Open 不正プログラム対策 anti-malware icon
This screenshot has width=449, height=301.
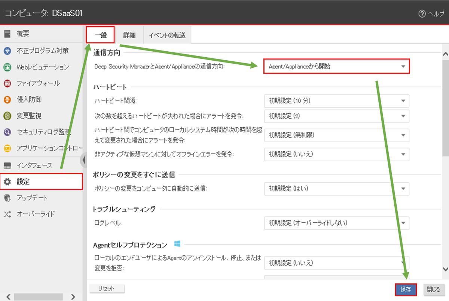7,51
